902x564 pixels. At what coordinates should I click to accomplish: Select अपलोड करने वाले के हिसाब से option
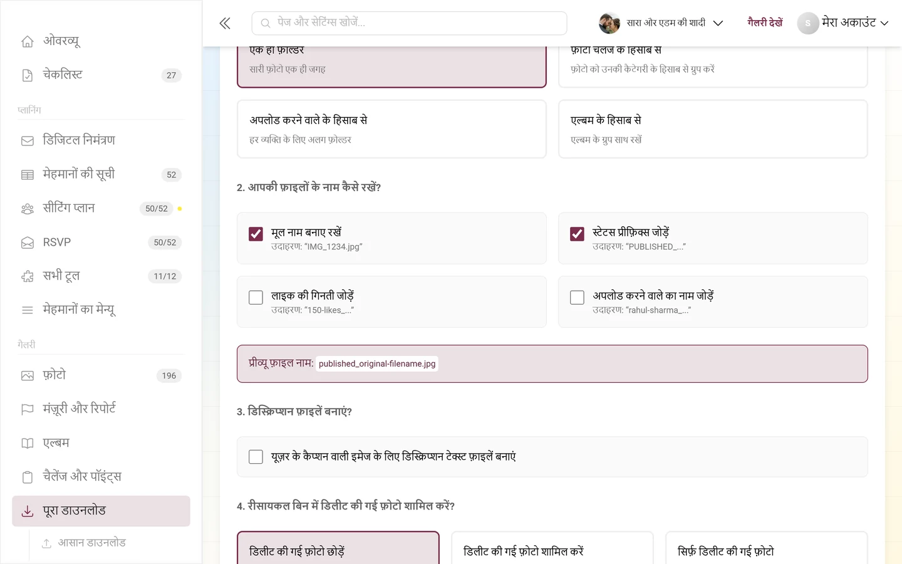[x=391, y=129]
